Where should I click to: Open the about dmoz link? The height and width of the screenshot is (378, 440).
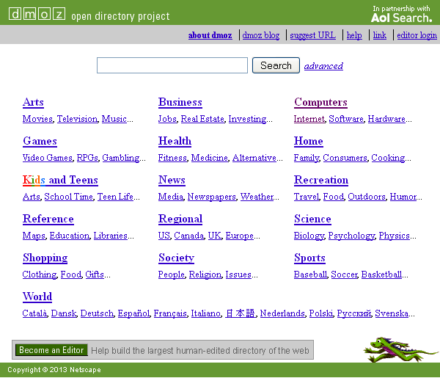(210, 35)
